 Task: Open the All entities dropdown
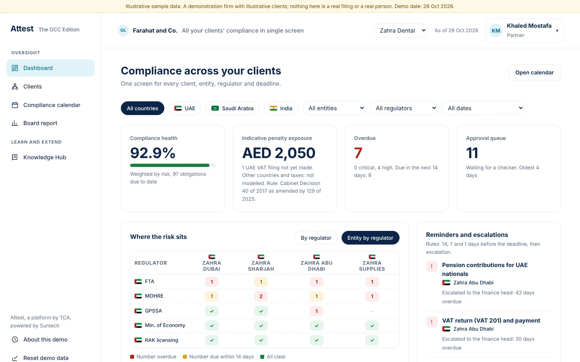coord(334,108)
